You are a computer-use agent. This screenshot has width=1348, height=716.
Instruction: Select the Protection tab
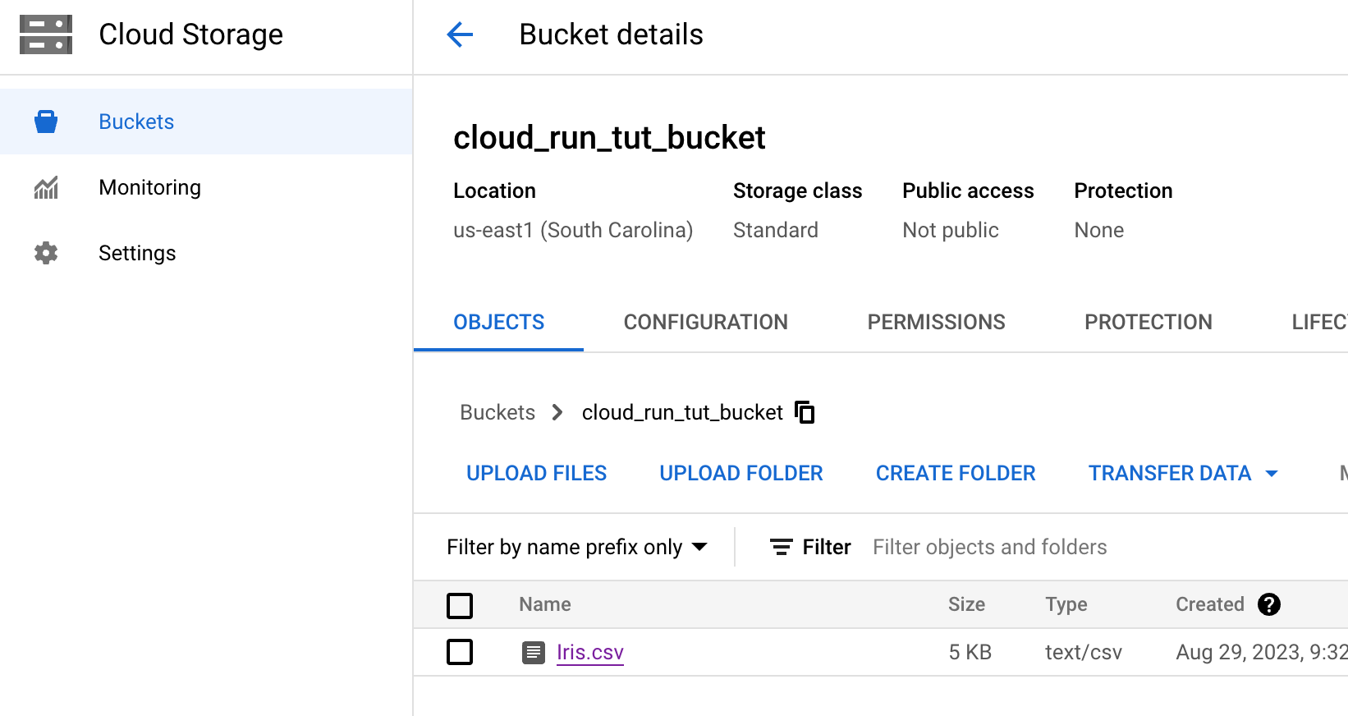tap(1148, 322)
